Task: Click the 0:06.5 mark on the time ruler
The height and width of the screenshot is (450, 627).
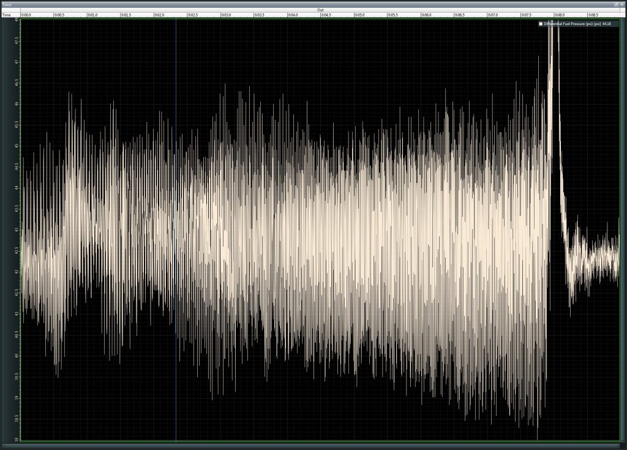Action: (459, 15)
